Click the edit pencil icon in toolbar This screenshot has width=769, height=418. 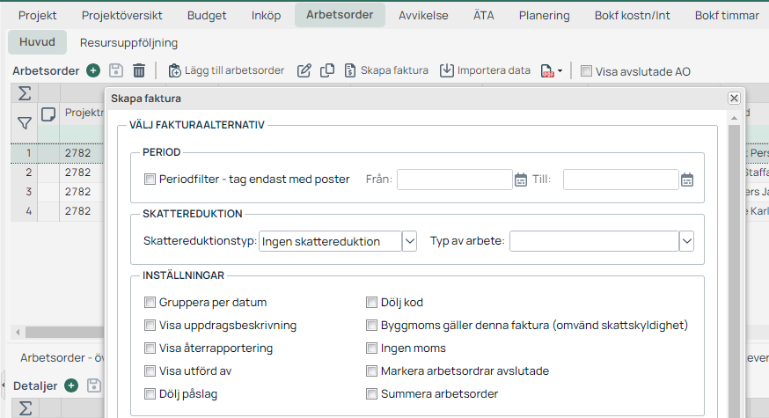pyautogui.click(x=304, y=70)
